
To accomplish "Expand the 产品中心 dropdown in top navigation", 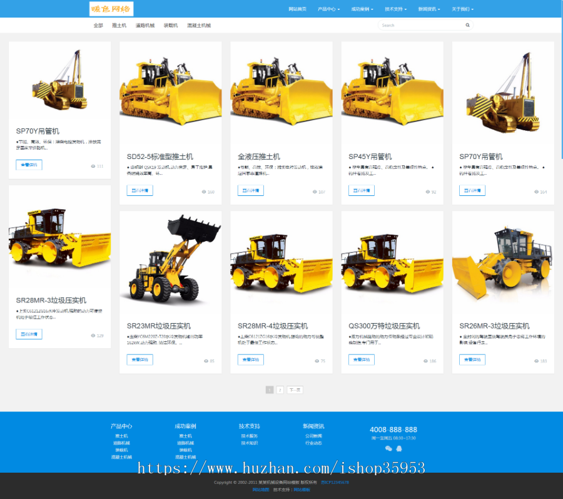I will coord(328,9).
